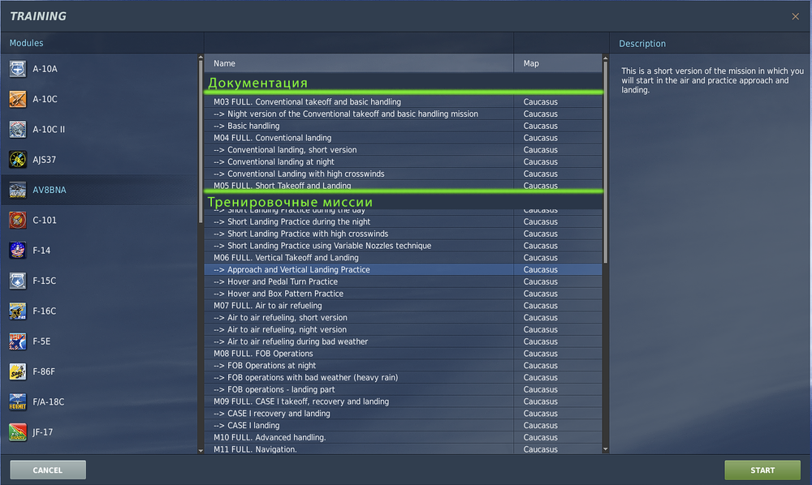Select M11 FULL Navigation mission
The image size is (812, 485).
pos(403,449)
